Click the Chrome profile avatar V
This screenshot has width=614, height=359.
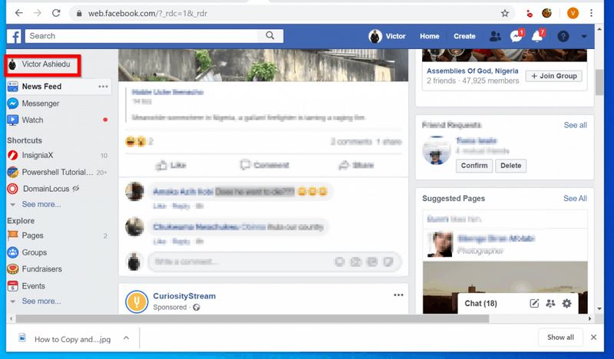click(x=573, y=13)
